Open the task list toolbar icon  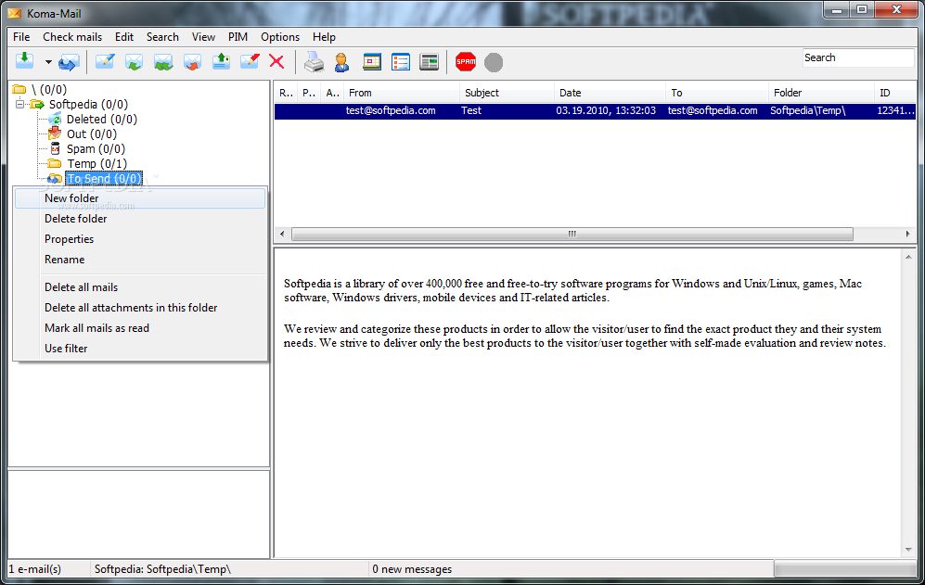click(401, 61)
